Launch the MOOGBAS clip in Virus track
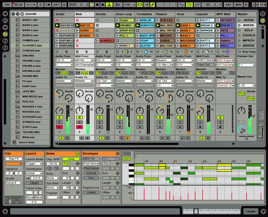This screenshot has width=268, height=217. [x=185, y=41]
